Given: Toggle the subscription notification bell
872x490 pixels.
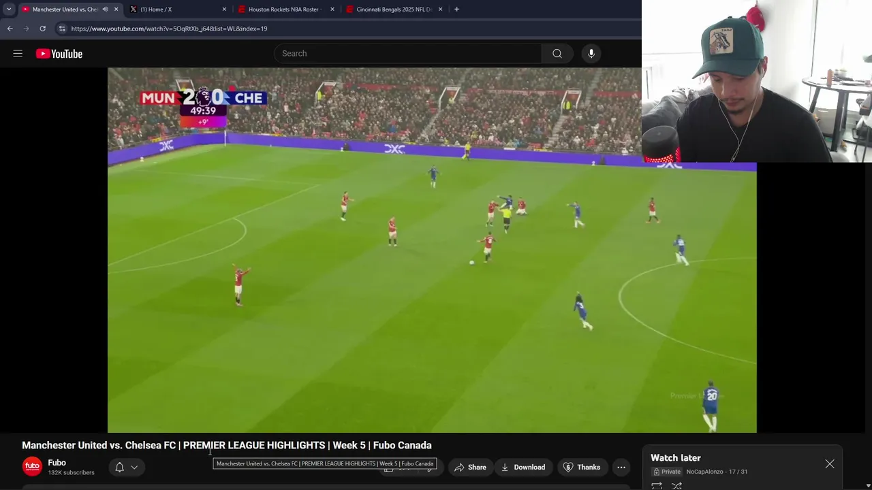Looking at the screenshot, I should point(119,467).
